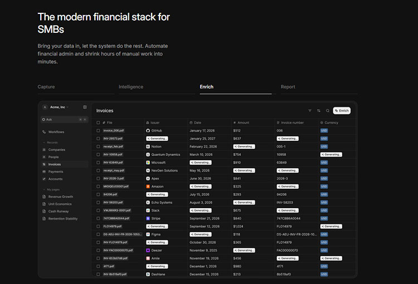Screen dimensions: 418x284
Task: Click the Figma issuer icon
Action: pyautogui.click(x=148, y=234)
